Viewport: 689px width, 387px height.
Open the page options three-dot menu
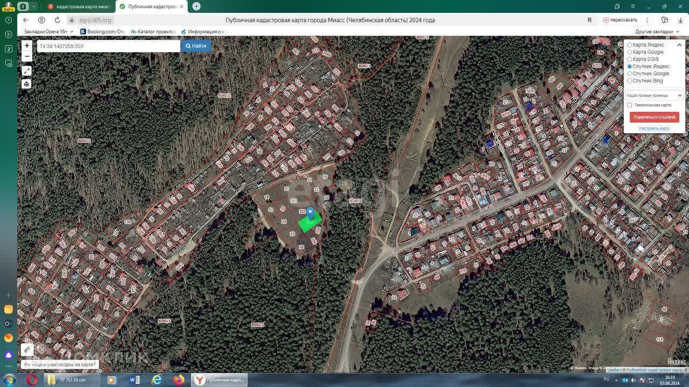pos(647,20)
